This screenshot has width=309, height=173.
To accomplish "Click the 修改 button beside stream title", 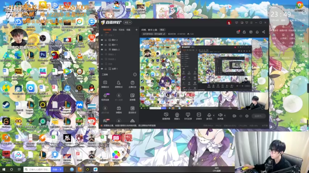I will pyautogui.click(x=162, y=30).
